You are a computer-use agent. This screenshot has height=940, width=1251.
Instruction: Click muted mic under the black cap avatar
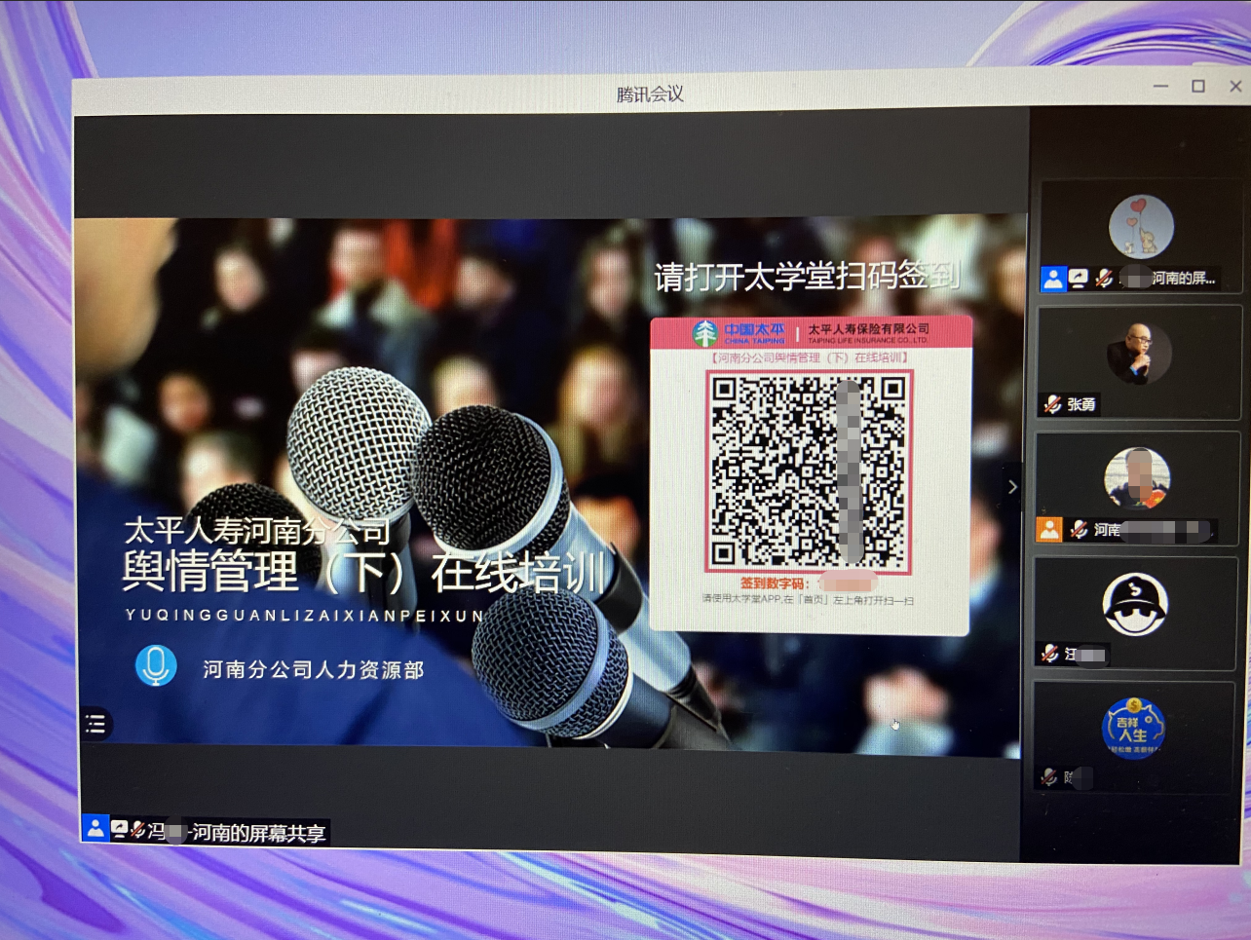click(x=1048, y=654)
